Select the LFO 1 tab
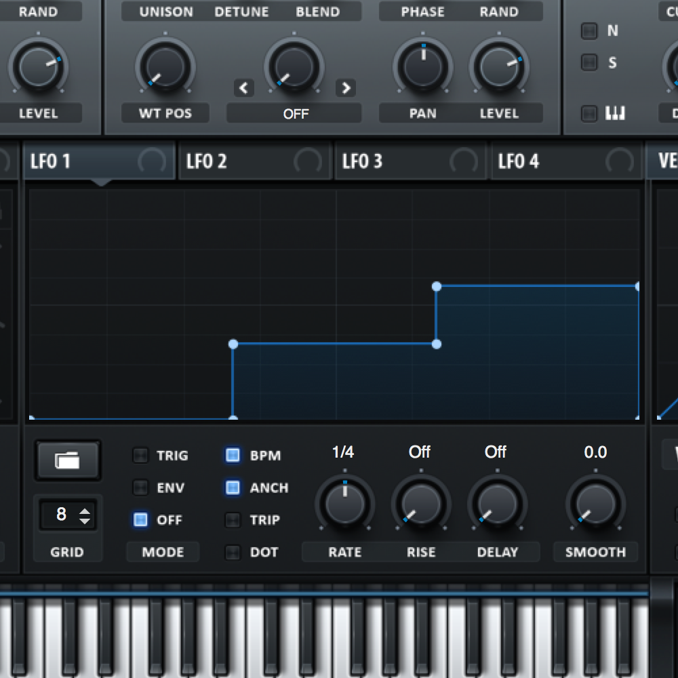The width and height of the screenshot is (678, 678). pyautogui.click(x=99, y=161)
